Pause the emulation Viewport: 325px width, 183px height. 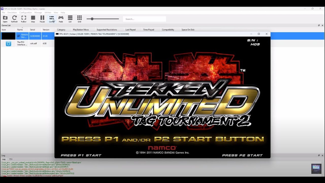[42, 19]
